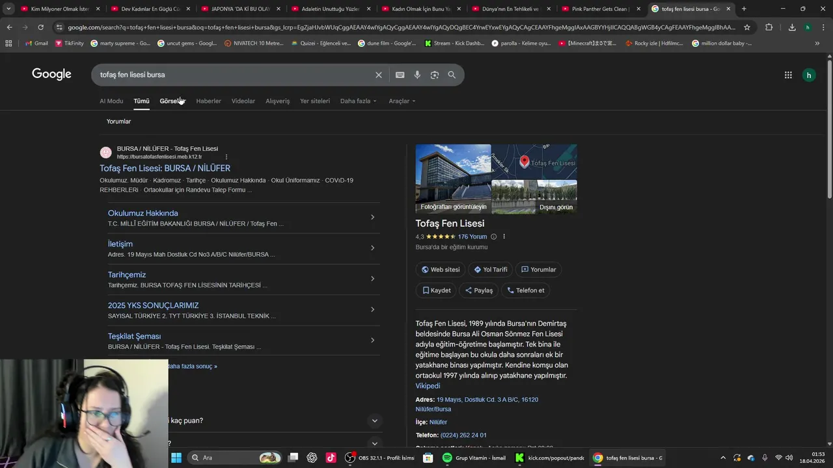Switch to Haberler tab
Image resolution: width=833 pixels, height=468 pixels.
208,101
